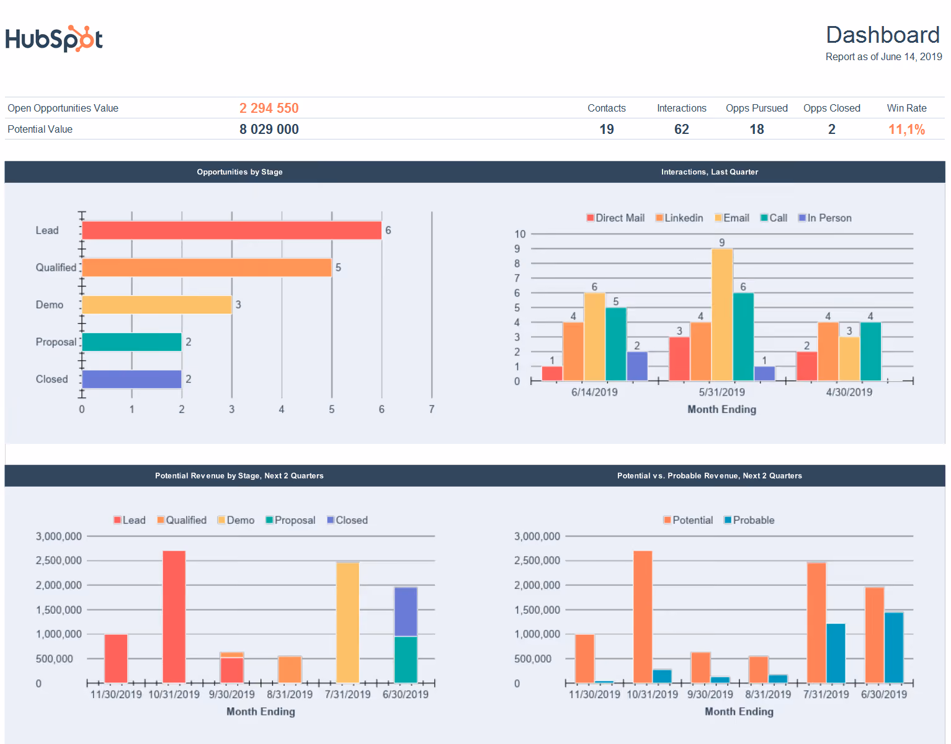Screen dimensions: 951x744
Task: Click the Opps Closed value 2
Action: pos(832,129)
